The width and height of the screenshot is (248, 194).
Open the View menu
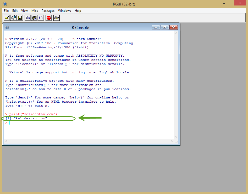pos(24,10)
